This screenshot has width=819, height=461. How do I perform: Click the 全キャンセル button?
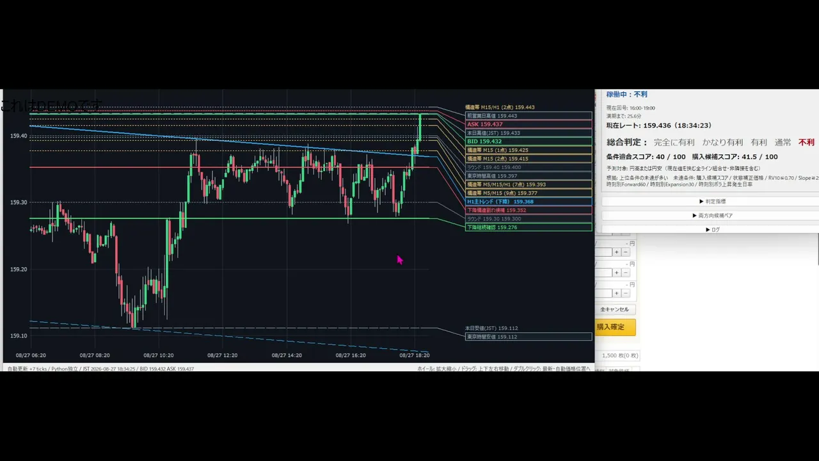pos(614,309)
